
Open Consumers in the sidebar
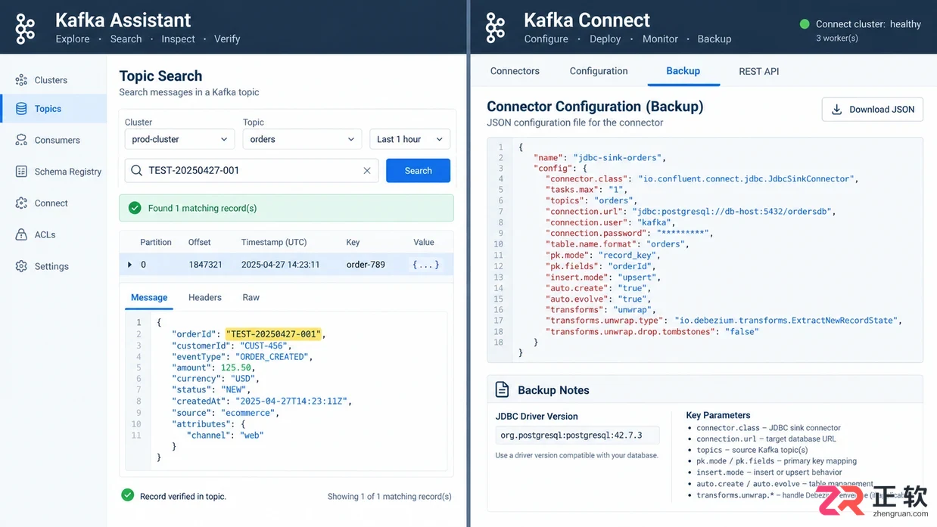[x=53, y=140]
